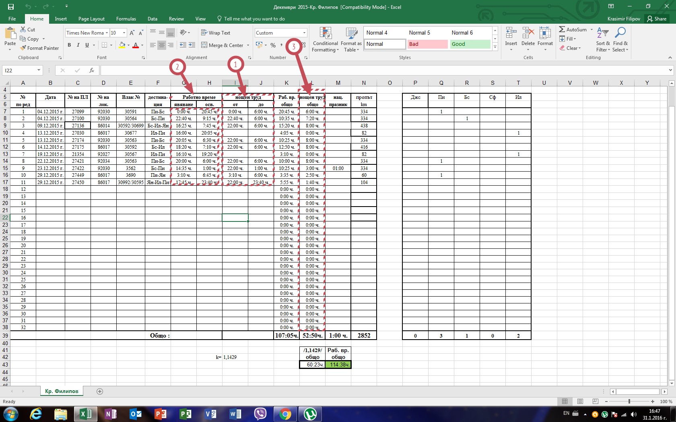Viewport: 676px width, 422px height.
Task: Toggle Italic formatting
Action: [x=78, y=45]
